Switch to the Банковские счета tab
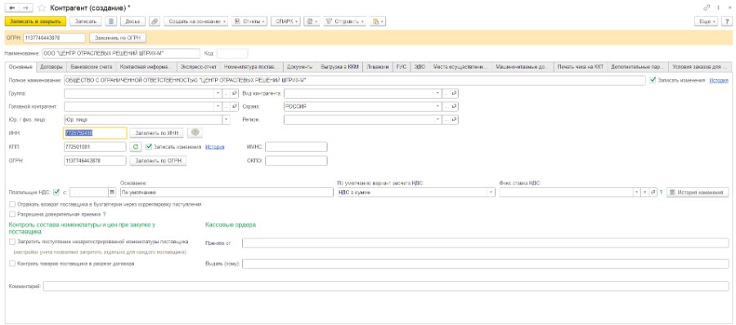 pos(92,67)
